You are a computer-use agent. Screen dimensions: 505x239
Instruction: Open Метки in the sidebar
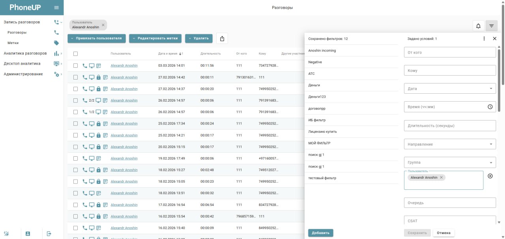pos(13,43)
